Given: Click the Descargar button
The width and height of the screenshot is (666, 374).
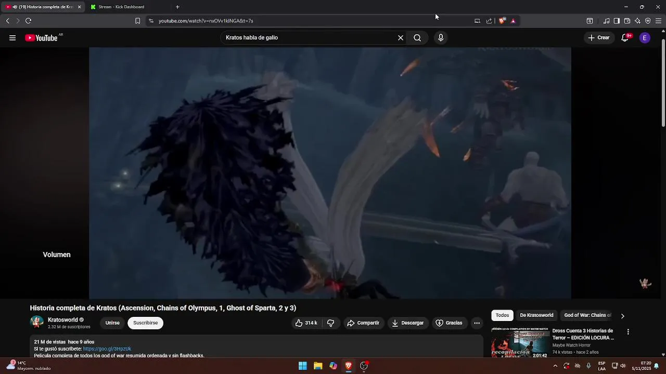Looking at the screenshot, I should (408, 323).
